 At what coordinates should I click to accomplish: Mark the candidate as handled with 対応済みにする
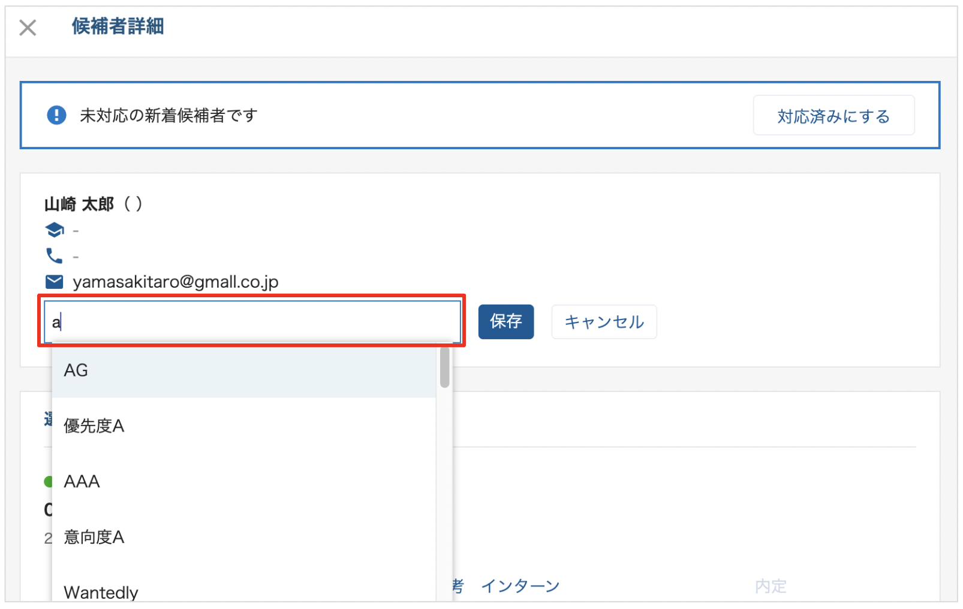click(833, 116)
